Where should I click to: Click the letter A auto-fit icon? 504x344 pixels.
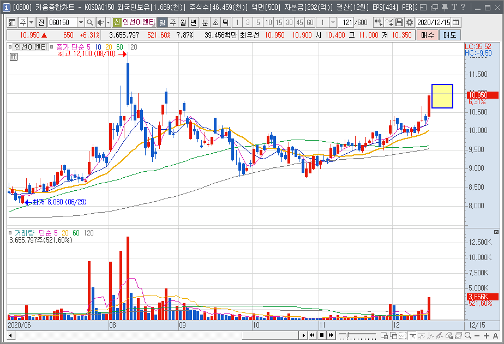495,336
